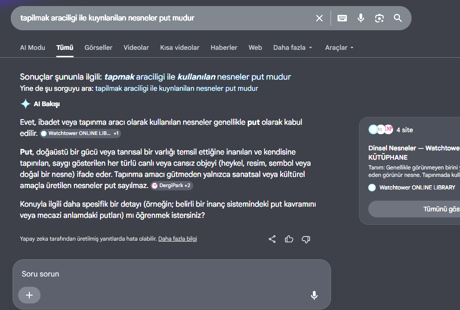Screen dimensions: 460x310
Task: Click the Konuyla ilgili daha spesifik question text
Action: [x=168, y=210]
